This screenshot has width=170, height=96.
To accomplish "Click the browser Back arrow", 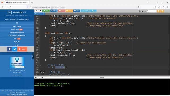I will coord(3,7).
